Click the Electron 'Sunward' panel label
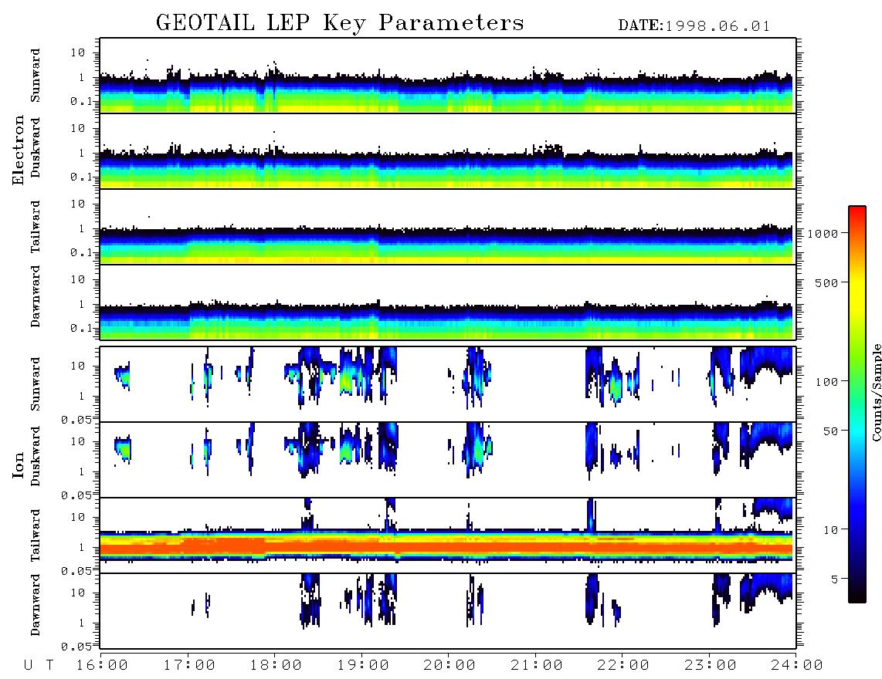882x679 pixels. 35,76
